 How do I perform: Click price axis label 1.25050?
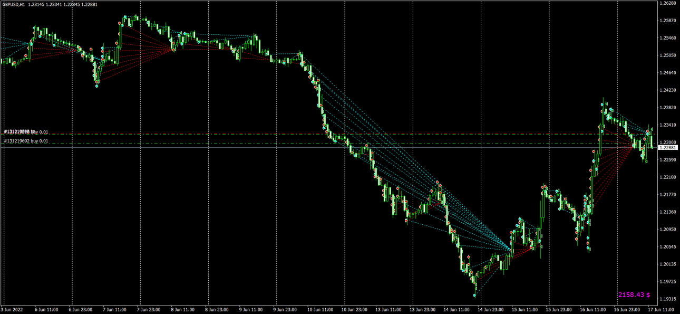pos(668,55)
